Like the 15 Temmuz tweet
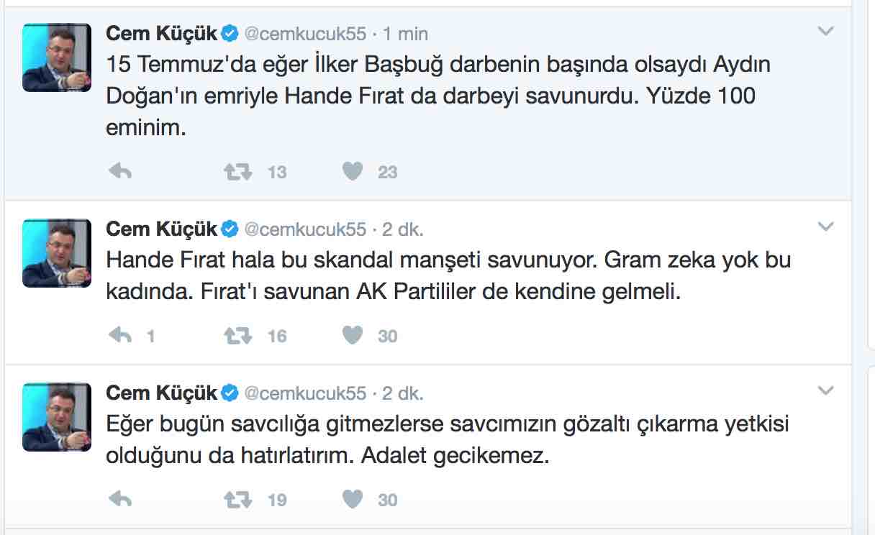 (352, 171)
